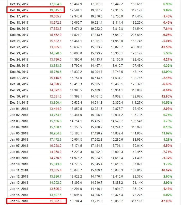Click low value 10,875.7 on Dec 22 row

click(x=117, y=47)
